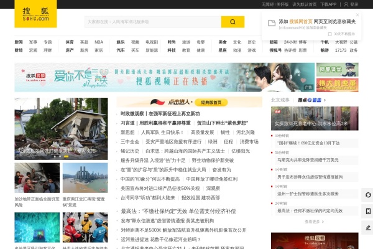
Task: Click the user login icon
Action: pyautogui.click(x=346, y=4)
